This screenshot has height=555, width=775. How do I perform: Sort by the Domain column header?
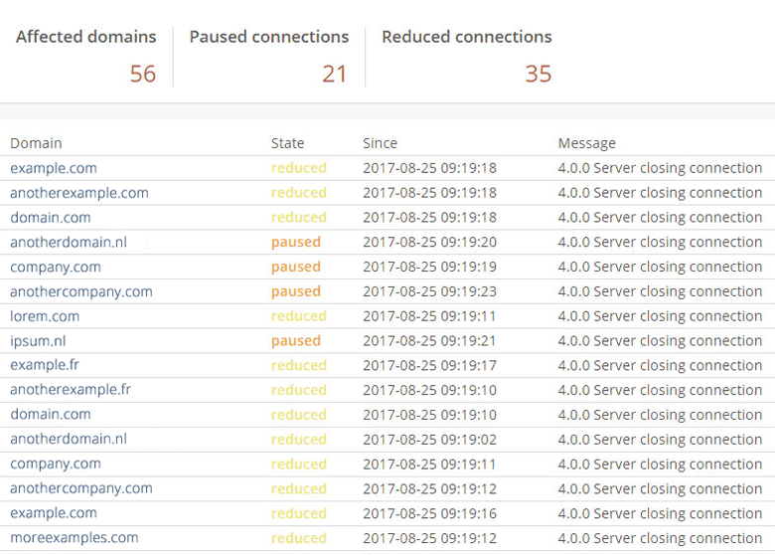click(36, 143)
